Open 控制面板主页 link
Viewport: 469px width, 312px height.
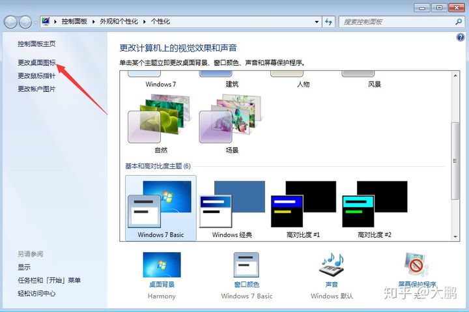(36, 44)
